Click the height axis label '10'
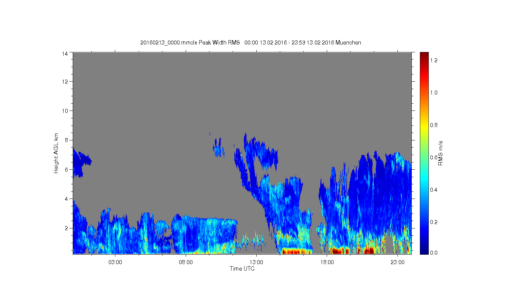This screenshot has width=510, height=306. [x=65, y=111]
